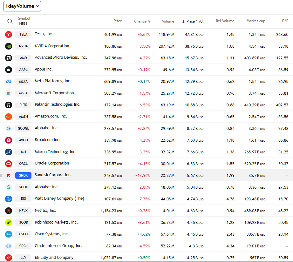Click the Tesla logo icon
293x262 pixels.
pos(9,34)
